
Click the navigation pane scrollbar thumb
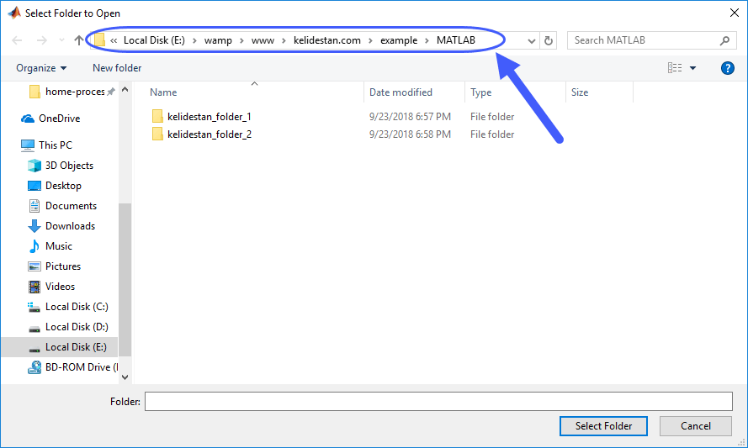pos(125,280)
